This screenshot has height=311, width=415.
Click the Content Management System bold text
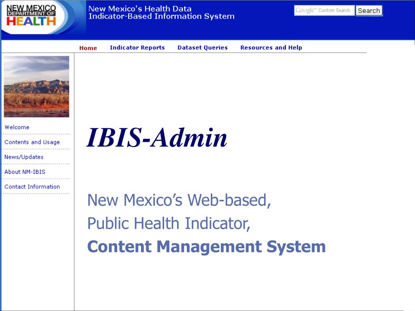click(x=206, y=247)
